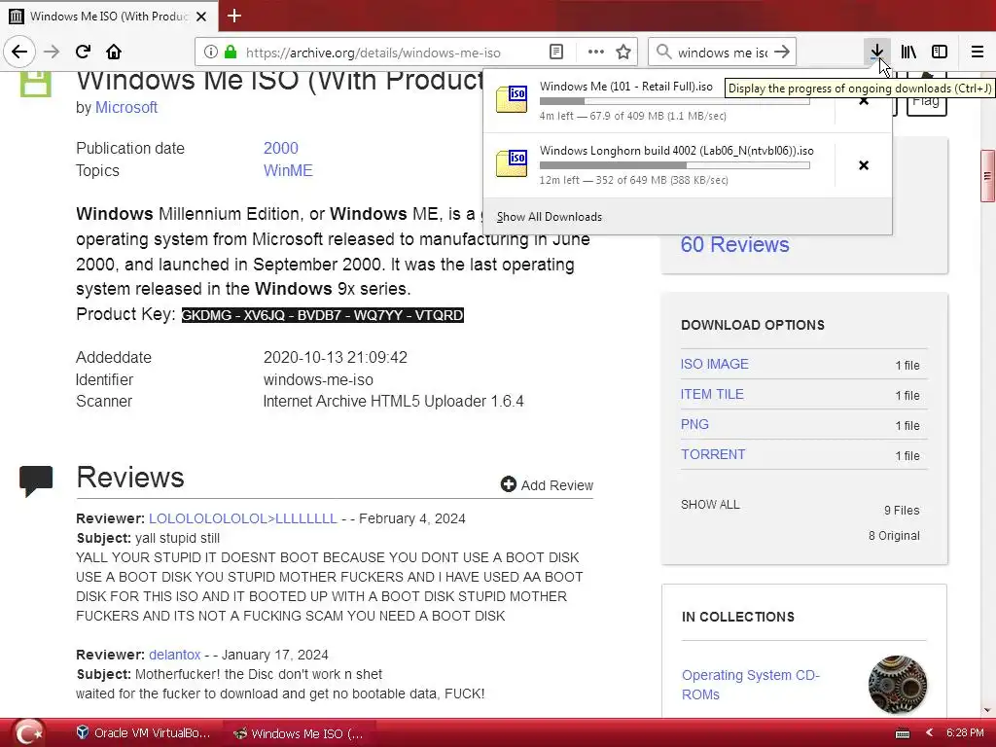
Task: Open the browser home page
Action: pyautogui.click(x=114, y=52)
